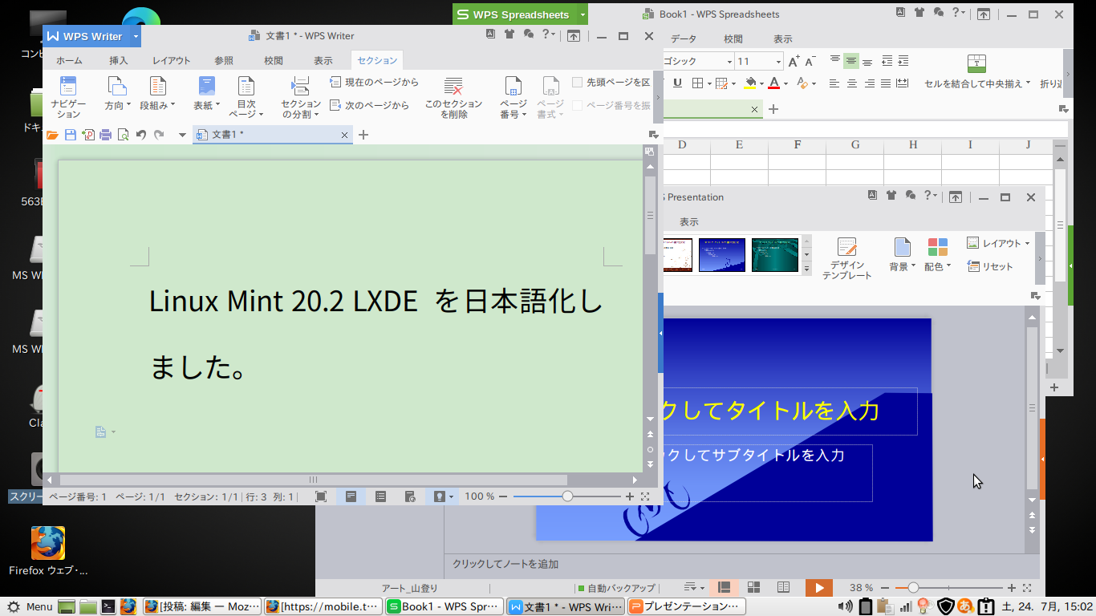
Task: Click the Clear formatting eraser icon in Spreadsheets
Action: [x=803, y=83]
